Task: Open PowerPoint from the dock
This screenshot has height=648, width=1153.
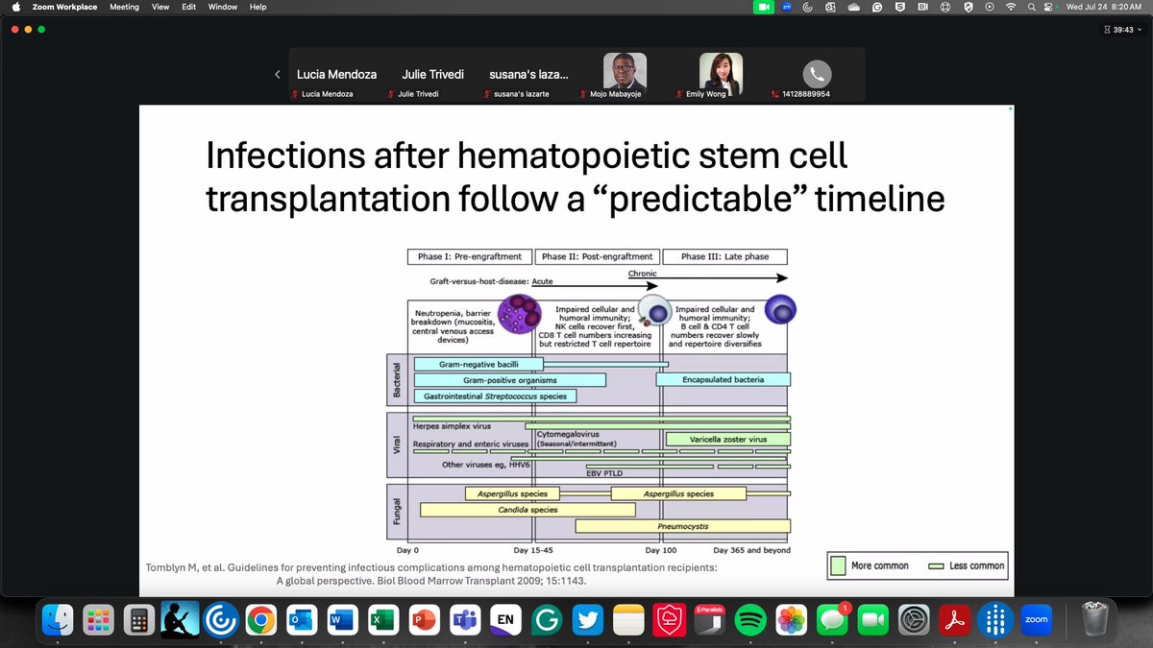Action: point(423,620)
